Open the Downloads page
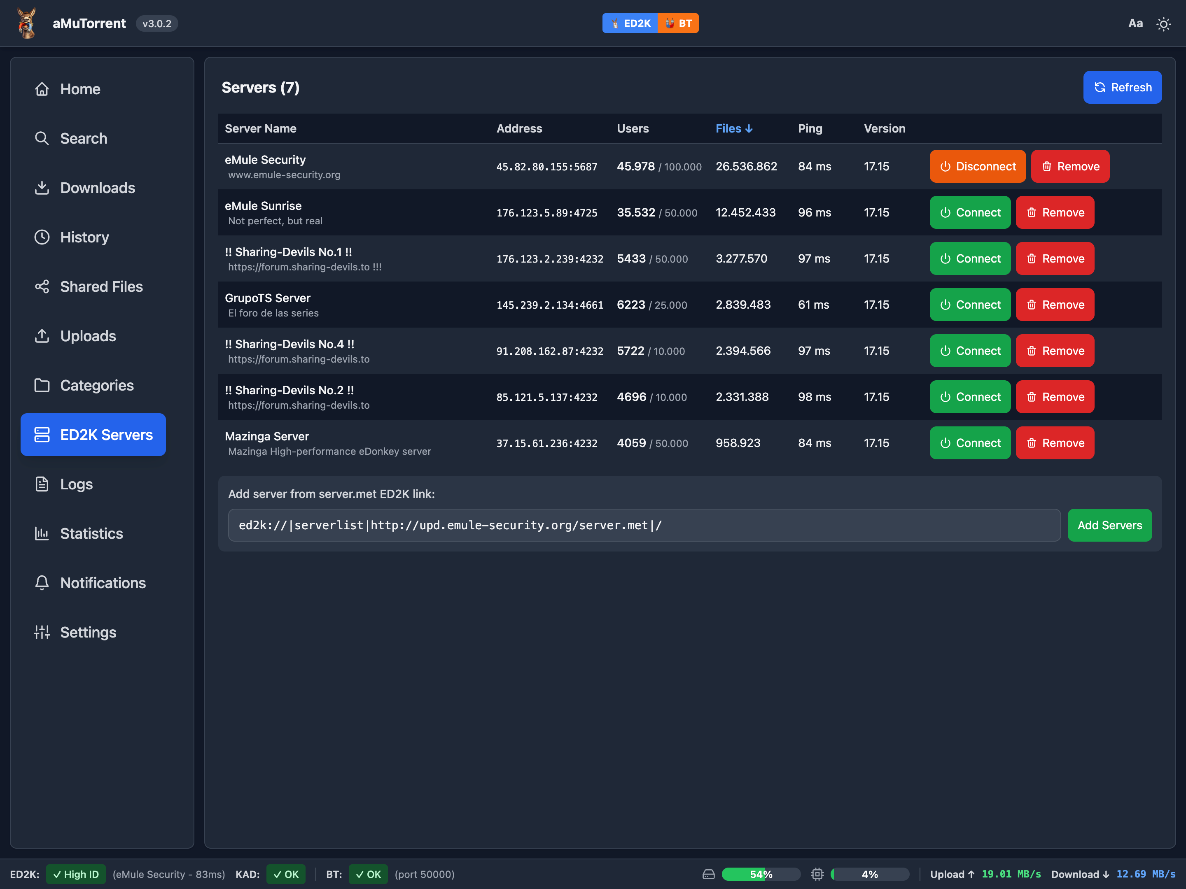Viewport: 1186px width, 889px height. click(x=97, y=188)
